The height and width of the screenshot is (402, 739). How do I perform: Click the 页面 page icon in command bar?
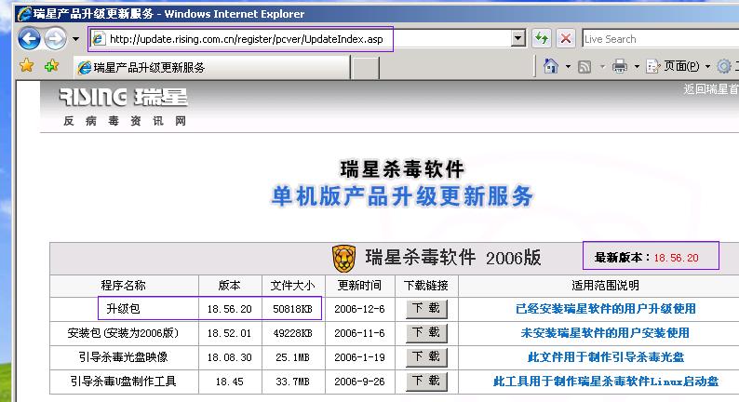pos(652,66)
